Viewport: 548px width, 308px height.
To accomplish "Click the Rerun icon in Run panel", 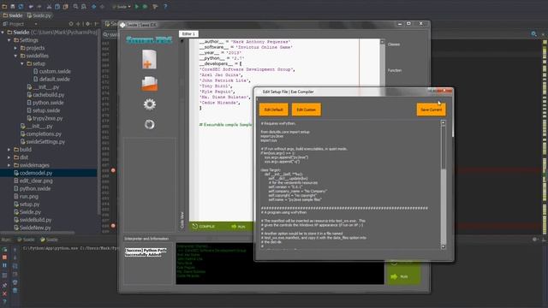I will pyautogui.click(x=4, y=249).
